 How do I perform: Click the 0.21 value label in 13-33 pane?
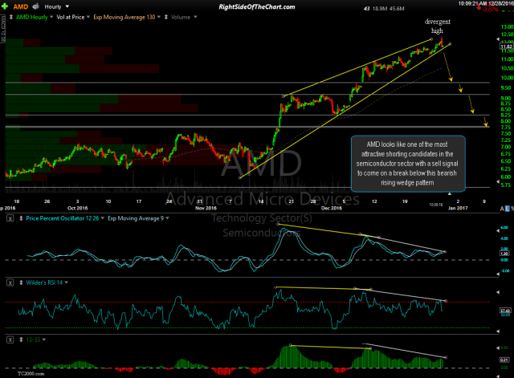tap(504, 360)
